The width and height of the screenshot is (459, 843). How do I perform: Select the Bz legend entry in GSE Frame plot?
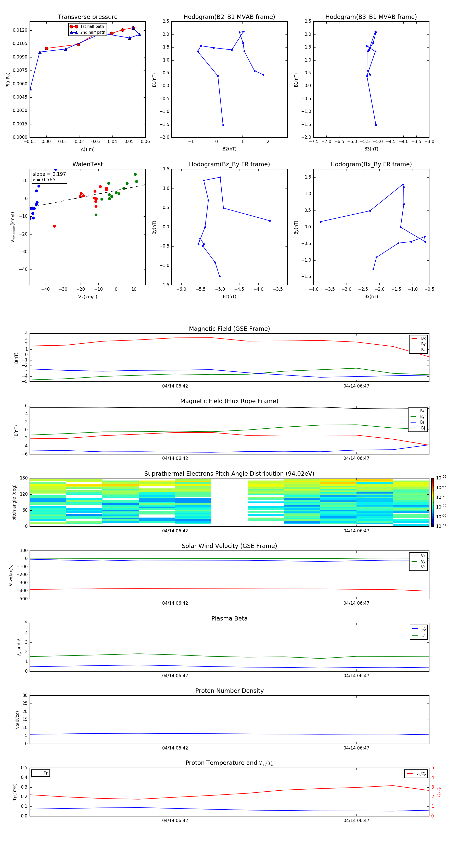pyautogui.click(x=418, y=350)
